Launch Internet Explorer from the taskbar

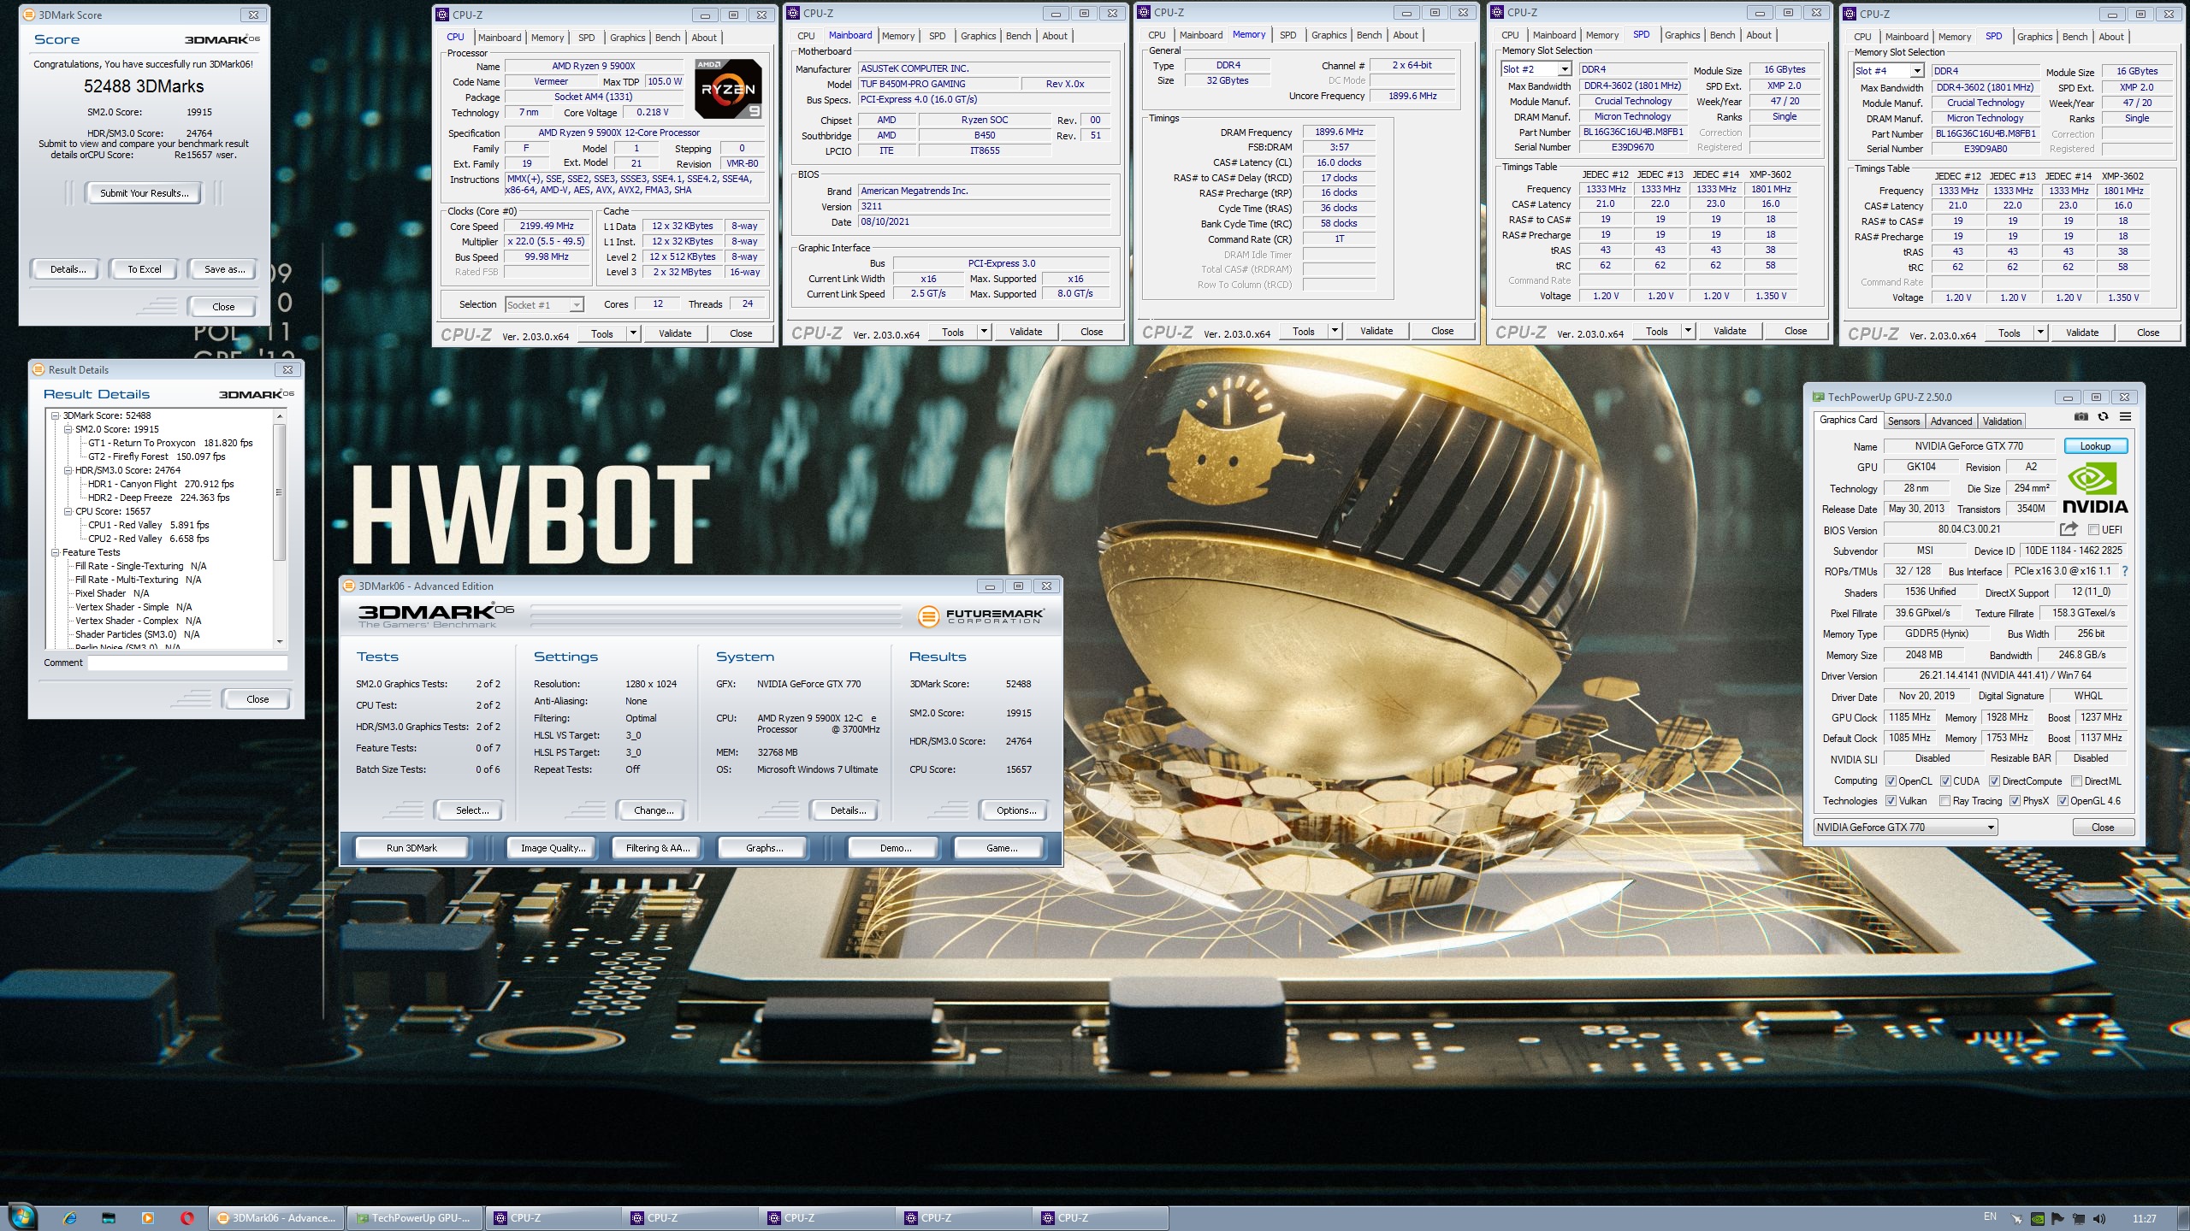pos(70,1218)
